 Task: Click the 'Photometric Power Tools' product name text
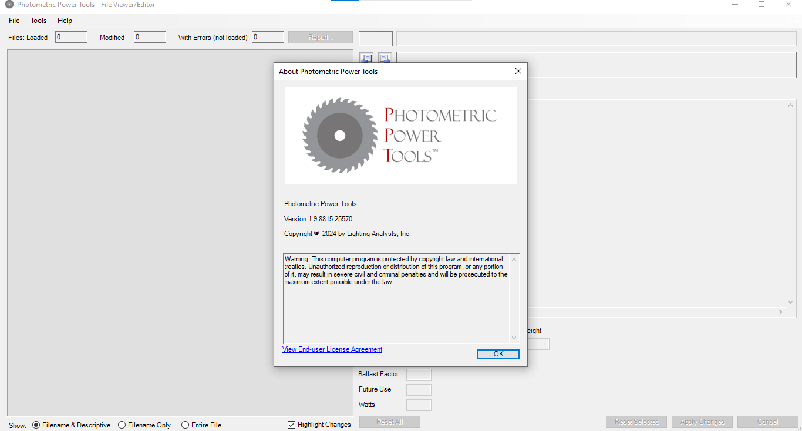pos(321,204)
